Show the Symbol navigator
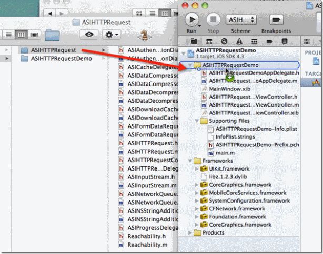 pyautogui.click(x=209, y=41)
